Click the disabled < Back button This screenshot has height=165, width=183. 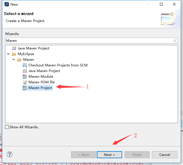point(84,155)
